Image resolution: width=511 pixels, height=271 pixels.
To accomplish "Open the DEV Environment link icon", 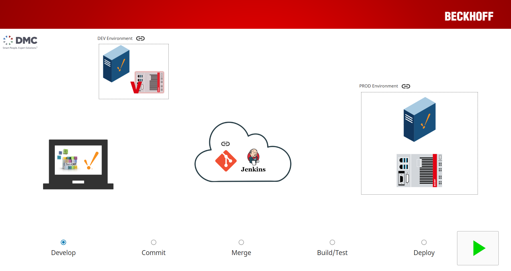I will pos(140,38).
